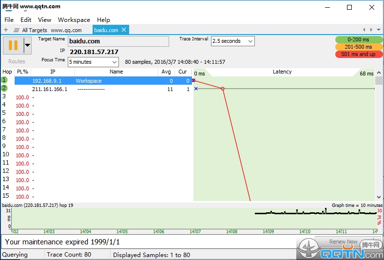Close the baidu.com tab
This screenshot has width=384, height=260.
click(x=124, y=30)
